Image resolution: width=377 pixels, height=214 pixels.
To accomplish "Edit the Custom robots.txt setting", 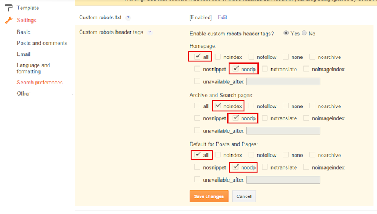I will click(x=222, y=17).
